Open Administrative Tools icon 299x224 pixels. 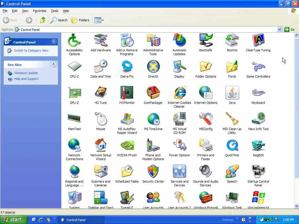[x=153, y=40]
